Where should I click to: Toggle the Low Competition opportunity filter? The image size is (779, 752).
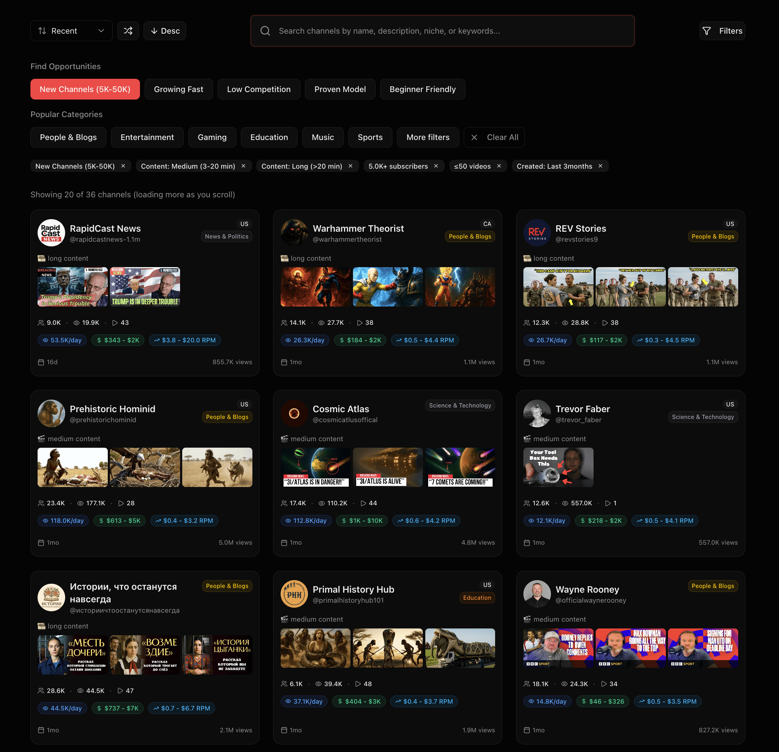coord(259,89)
